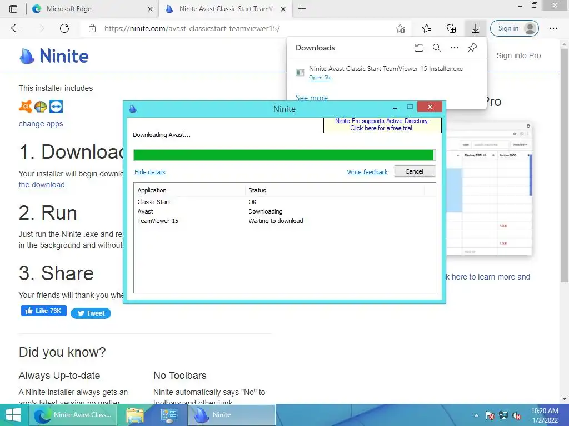Image resolution: width=569 pixels, height=426 pixels.
Task: Click the Tweet button
Action: [x=91, y=313]
